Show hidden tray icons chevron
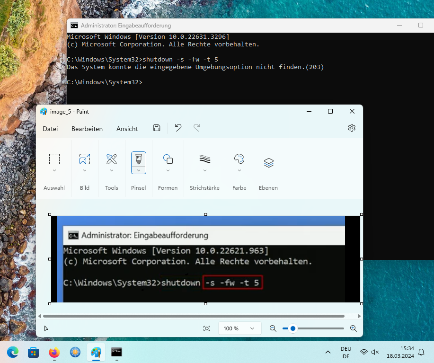Image resolution: width=434 pixels, height=363 pixels. pos(328,352)
